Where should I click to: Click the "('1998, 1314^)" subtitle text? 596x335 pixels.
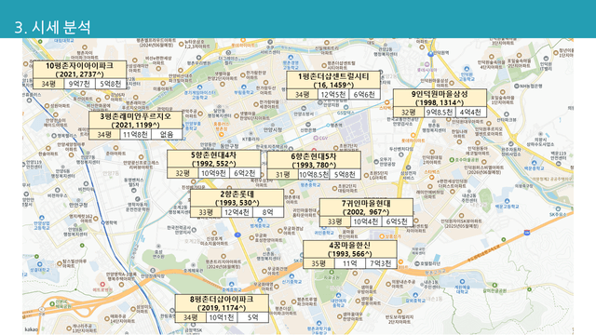point(440,102)
